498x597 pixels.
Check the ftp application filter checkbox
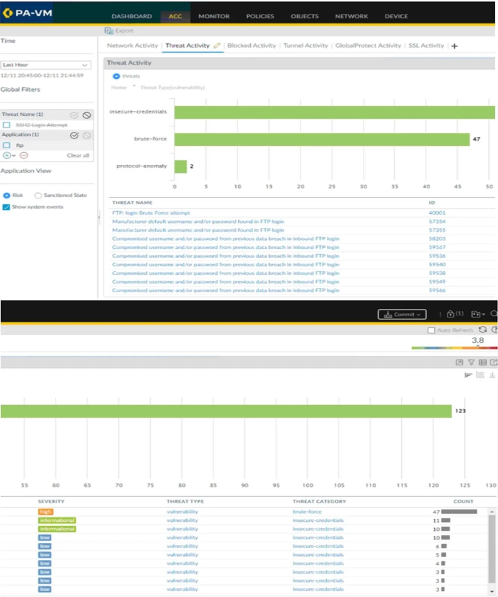[x=6, y=145]
